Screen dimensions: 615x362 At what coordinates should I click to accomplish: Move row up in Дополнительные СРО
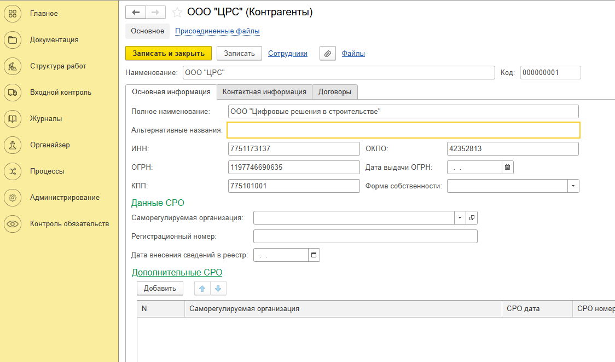click(202, 289)
